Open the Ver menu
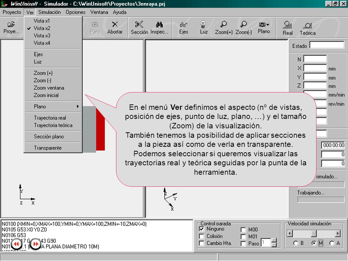Screen dimensions: 348x261 pos(30,12)
